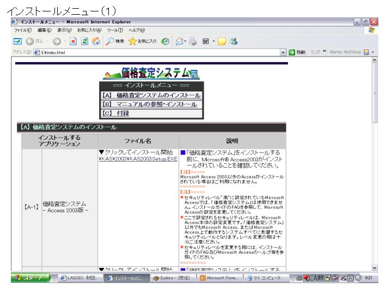Viewport: 392px width, 294px height.
Task: Open the ヘルプ(H) menu
Action: [137, 30]
